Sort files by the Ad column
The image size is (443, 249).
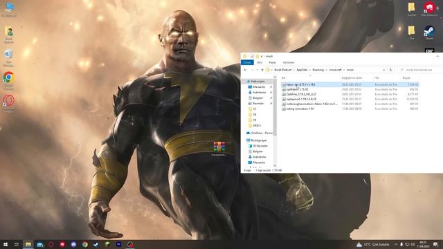[x=283, y=78]
